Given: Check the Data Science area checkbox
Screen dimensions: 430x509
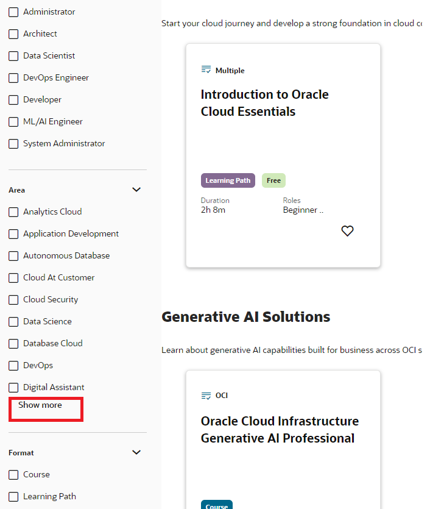Looking at the screenshot, I should point(13,322).
